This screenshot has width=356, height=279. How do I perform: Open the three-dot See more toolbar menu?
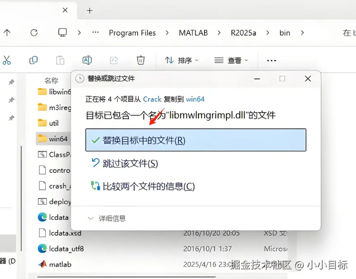[272, 61]
